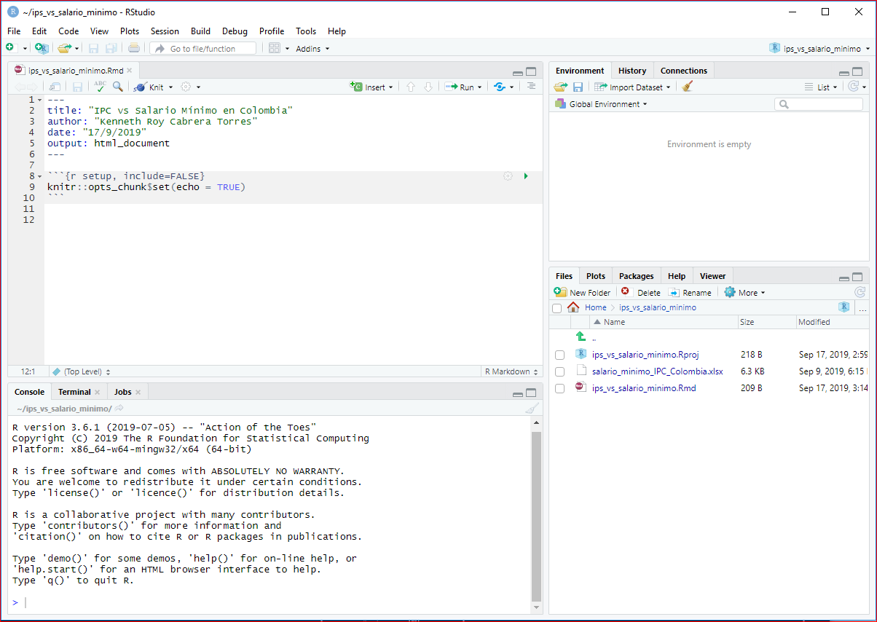Open the Session menu
Image resolution: width=877 pixels, height=622 pixels.
pos(165,31)
